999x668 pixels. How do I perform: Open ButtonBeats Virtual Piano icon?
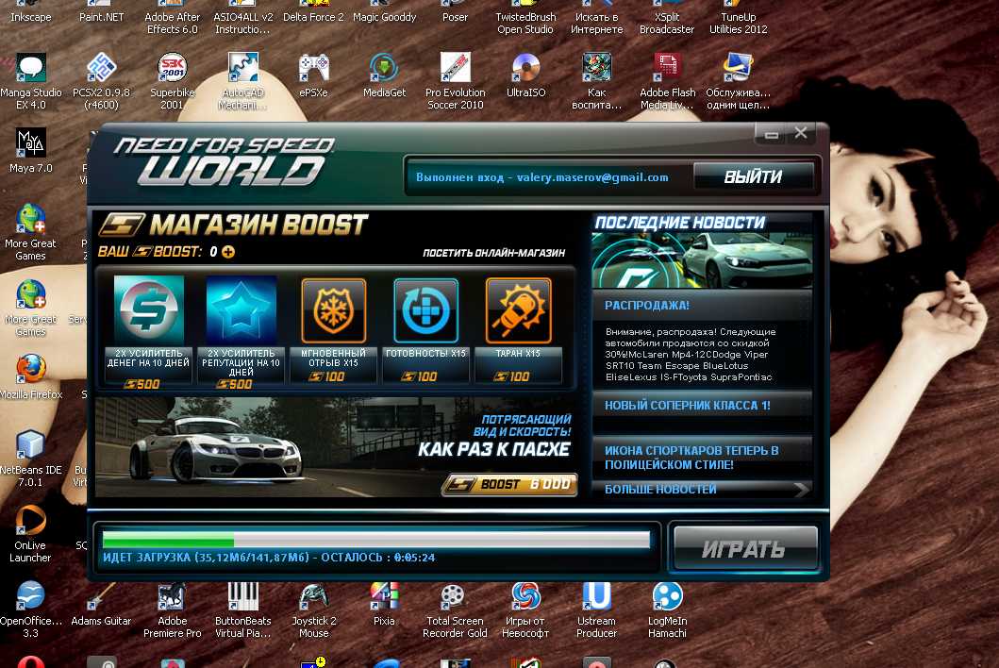(242, 610)
